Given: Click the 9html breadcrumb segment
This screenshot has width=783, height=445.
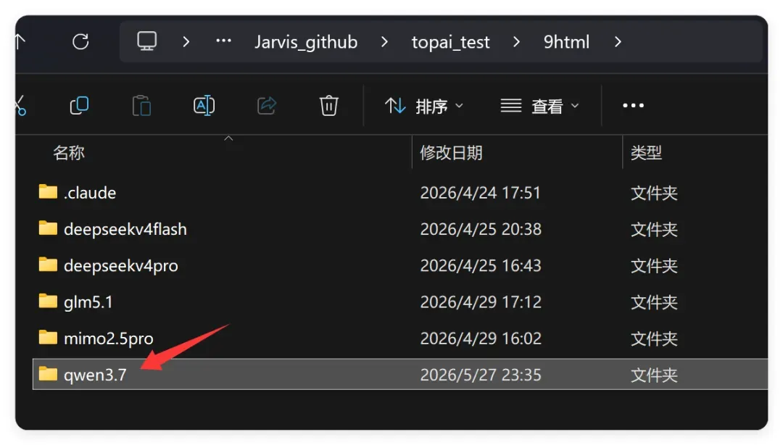Looking at the screenshot, I should click(566, 42).
